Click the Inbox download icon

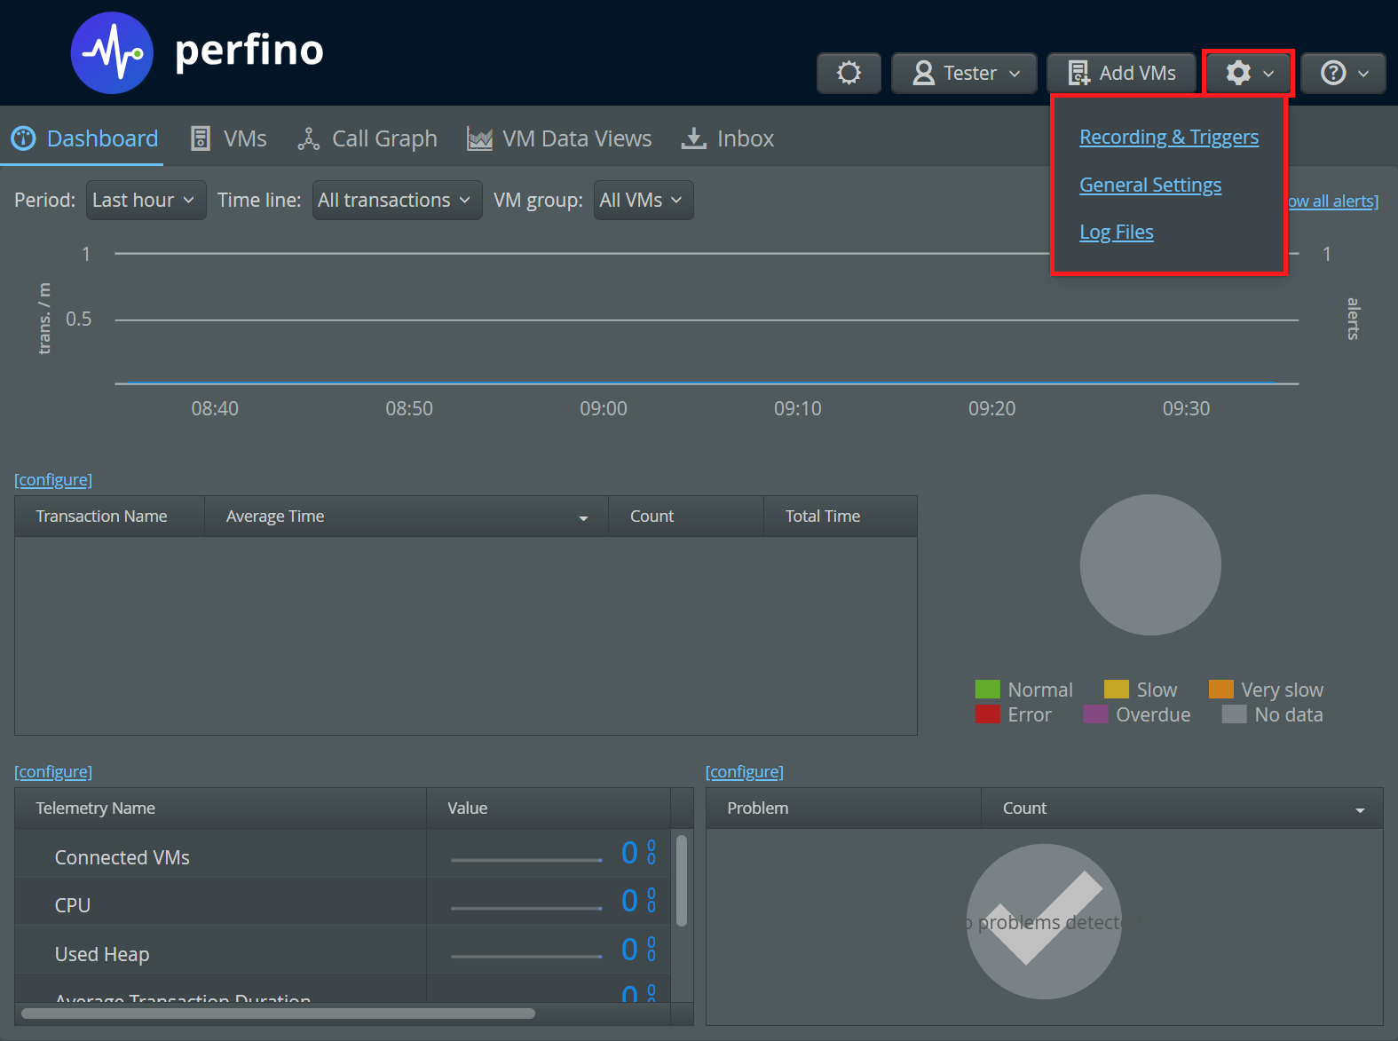(x=693, y=138)
